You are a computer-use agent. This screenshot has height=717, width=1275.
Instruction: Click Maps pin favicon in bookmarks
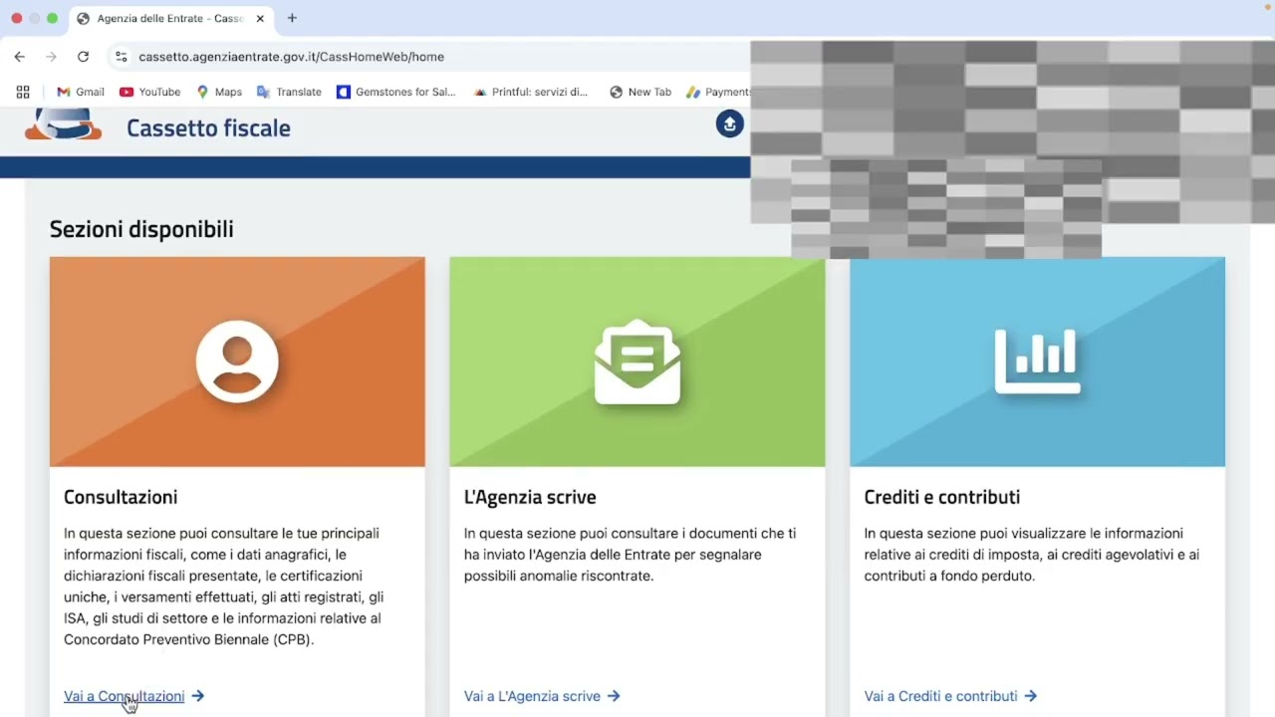coord(202,92)
